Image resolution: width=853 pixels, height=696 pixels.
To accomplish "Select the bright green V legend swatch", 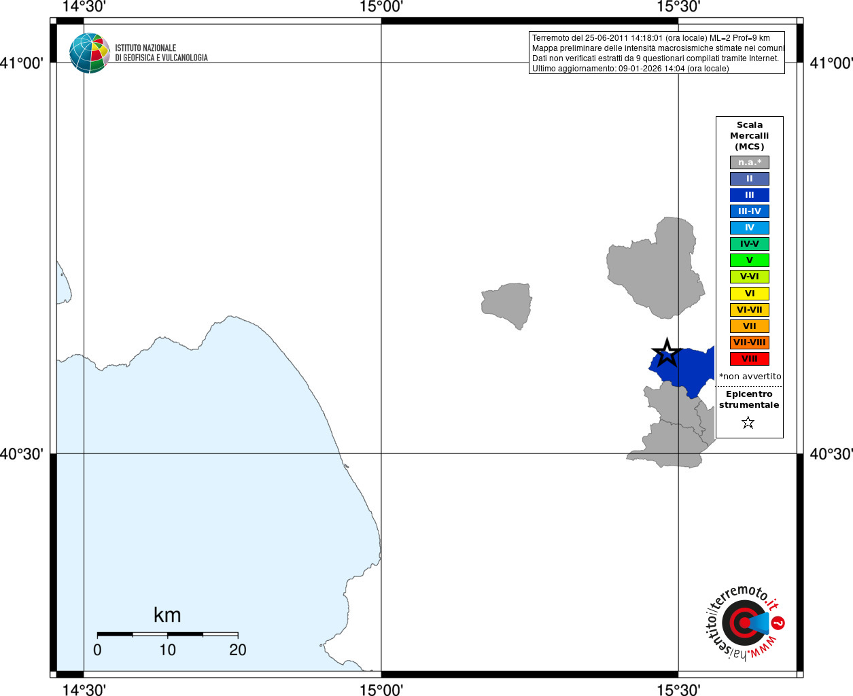I will [750, 260].
